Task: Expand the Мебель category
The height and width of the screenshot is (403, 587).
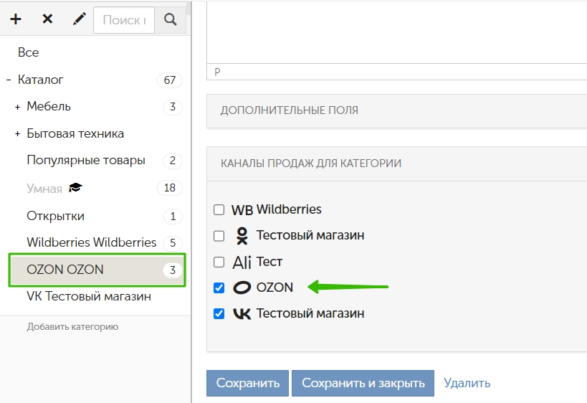Action: coord(18,107)
